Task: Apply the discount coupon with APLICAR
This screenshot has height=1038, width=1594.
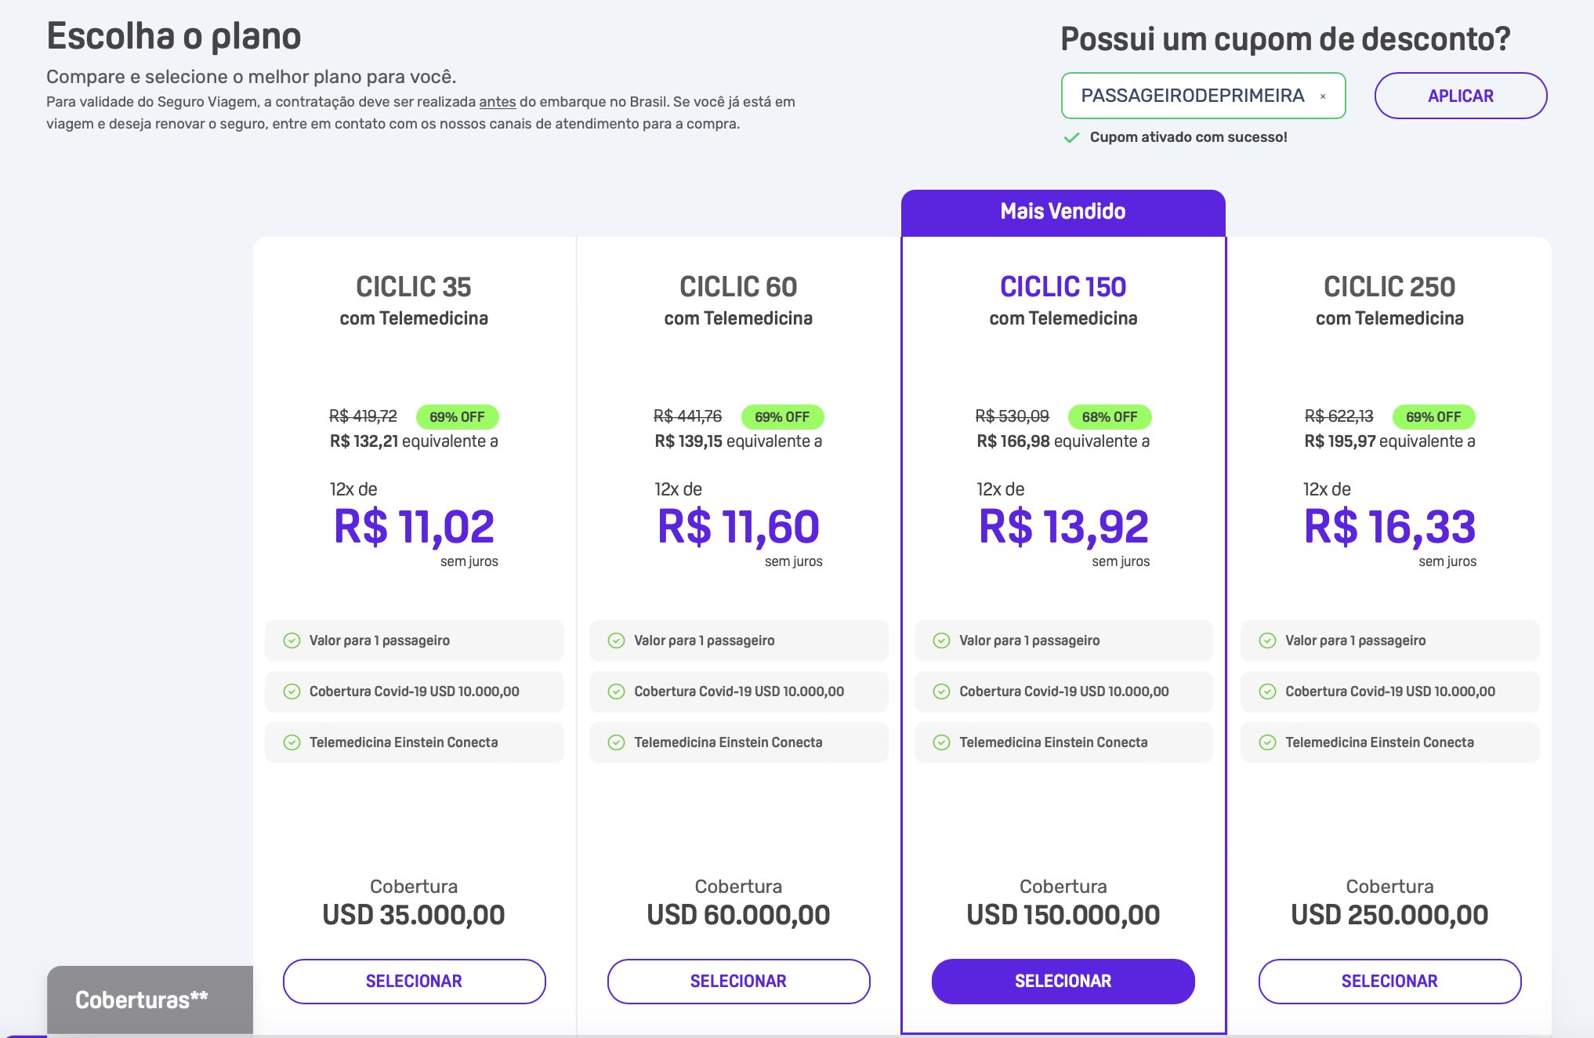Action: (x=1461, y=96)
